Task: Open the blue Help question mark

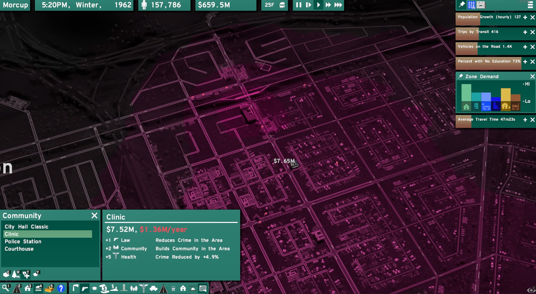Action: [x=61, y=288]
